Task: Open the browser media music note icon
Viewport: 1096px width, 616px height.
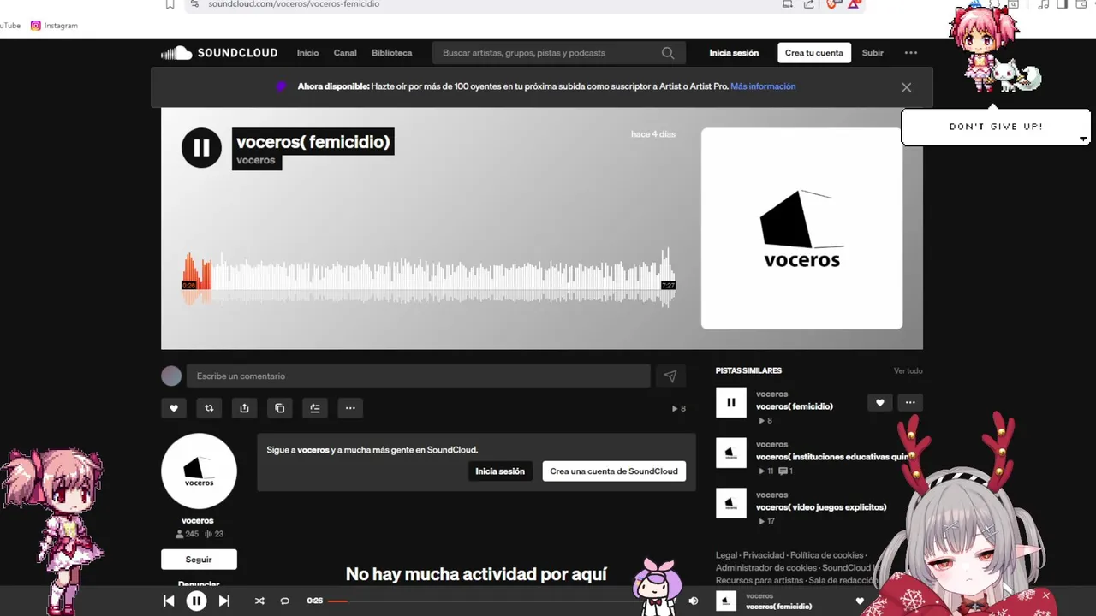Action: tap(1043, 4)
